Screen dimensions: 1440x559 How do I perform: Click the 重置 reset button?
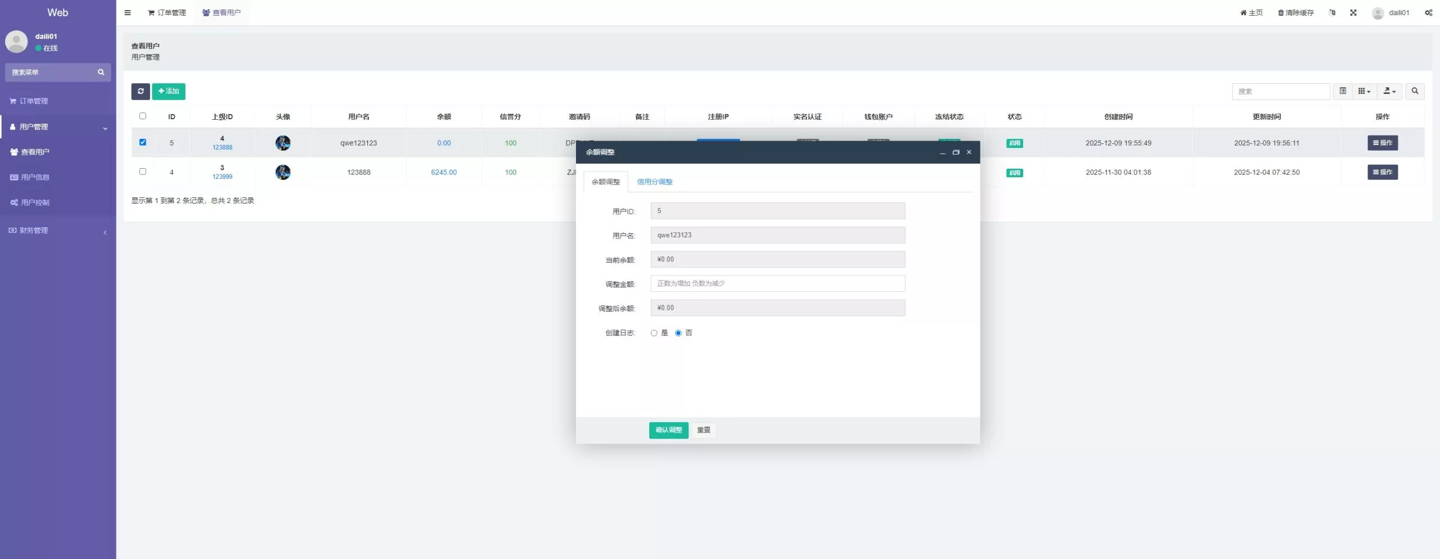coord(703,430)
